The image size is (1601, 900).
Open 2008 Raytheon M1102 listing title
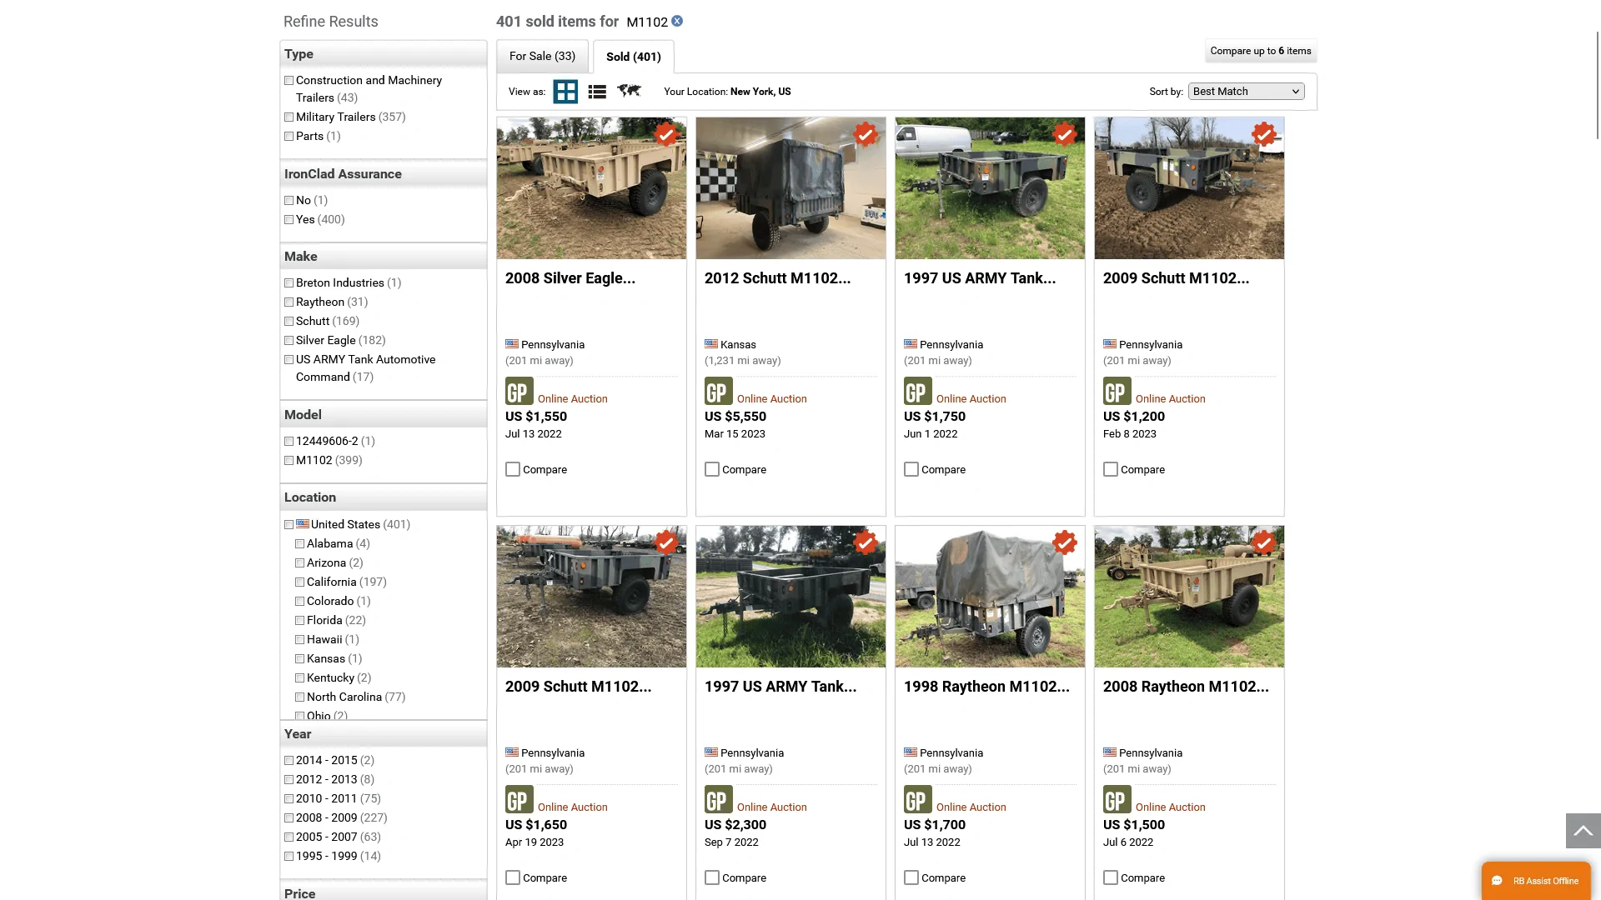[x=1186, y=687]
